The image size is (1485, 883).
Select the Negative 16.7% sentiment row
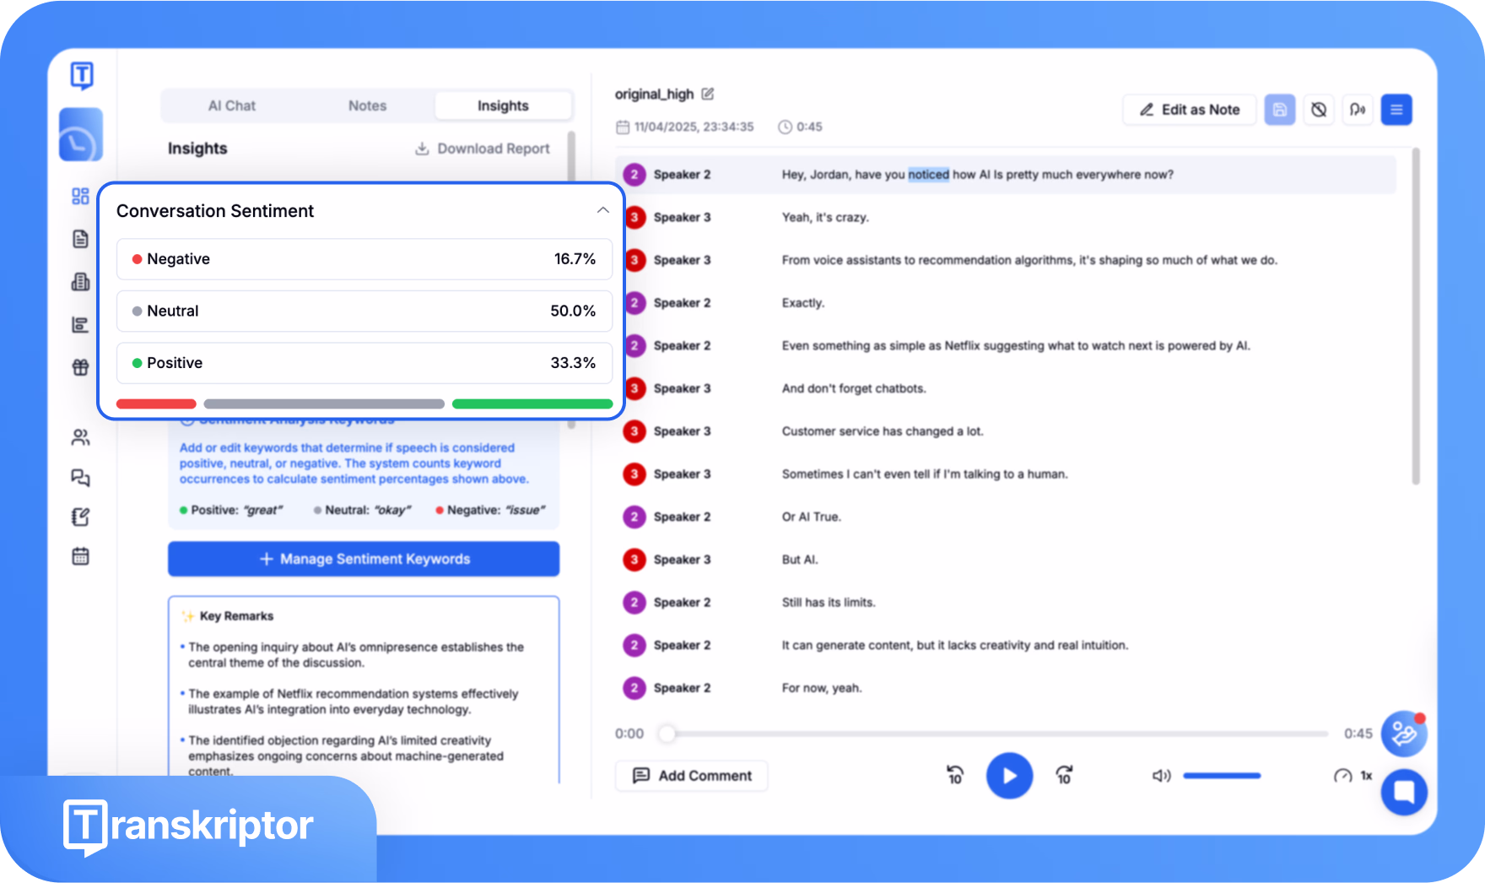pos(364,259)
